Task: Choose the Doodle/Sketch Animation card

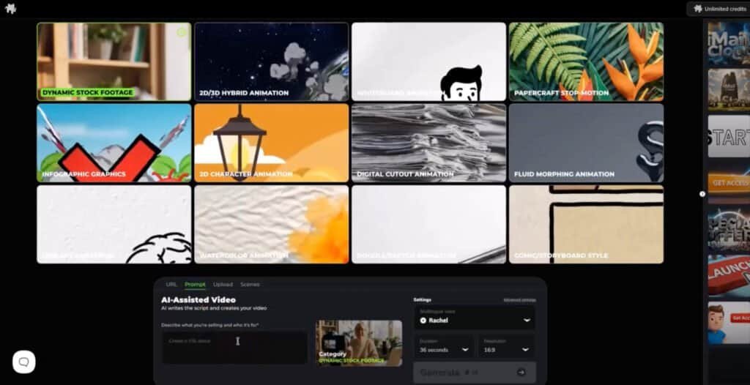Action: pyautogui.click(x=428, y=224)
